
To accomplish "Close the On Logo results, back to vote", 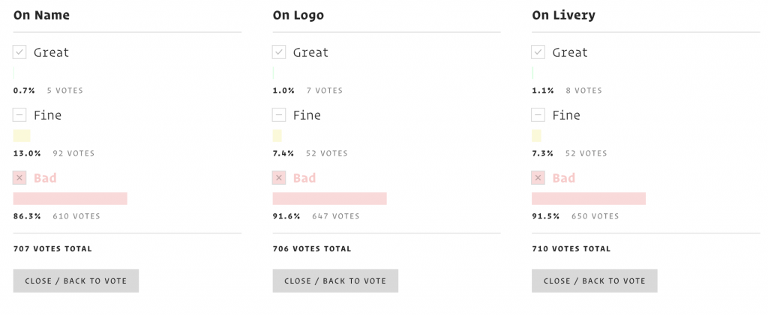I will (335, 281).
